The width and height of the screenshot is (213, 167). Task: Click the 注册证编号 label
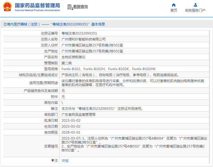click(x=49, y=33)
